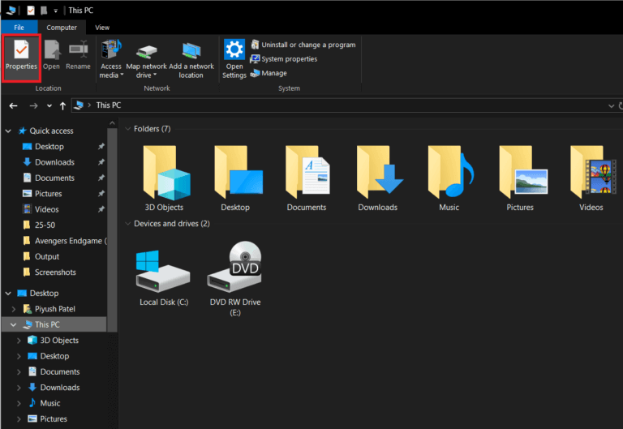Open the Videos folder in Folders group
The height and width of the screenshot is (429, 623).
(591, 178)
